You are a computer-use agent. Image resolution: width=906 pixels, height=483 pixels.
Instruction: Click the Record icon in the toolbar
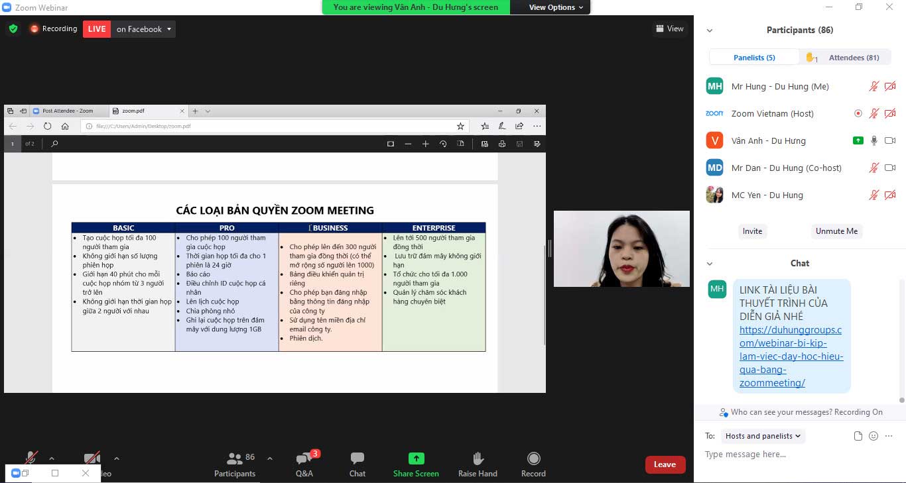(x=533, y=463)
